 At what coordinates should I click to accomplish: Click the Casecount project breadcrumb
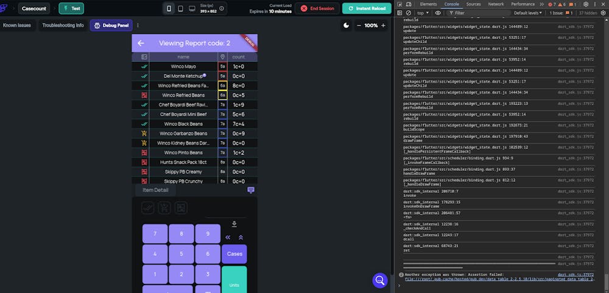click(34, 9)
